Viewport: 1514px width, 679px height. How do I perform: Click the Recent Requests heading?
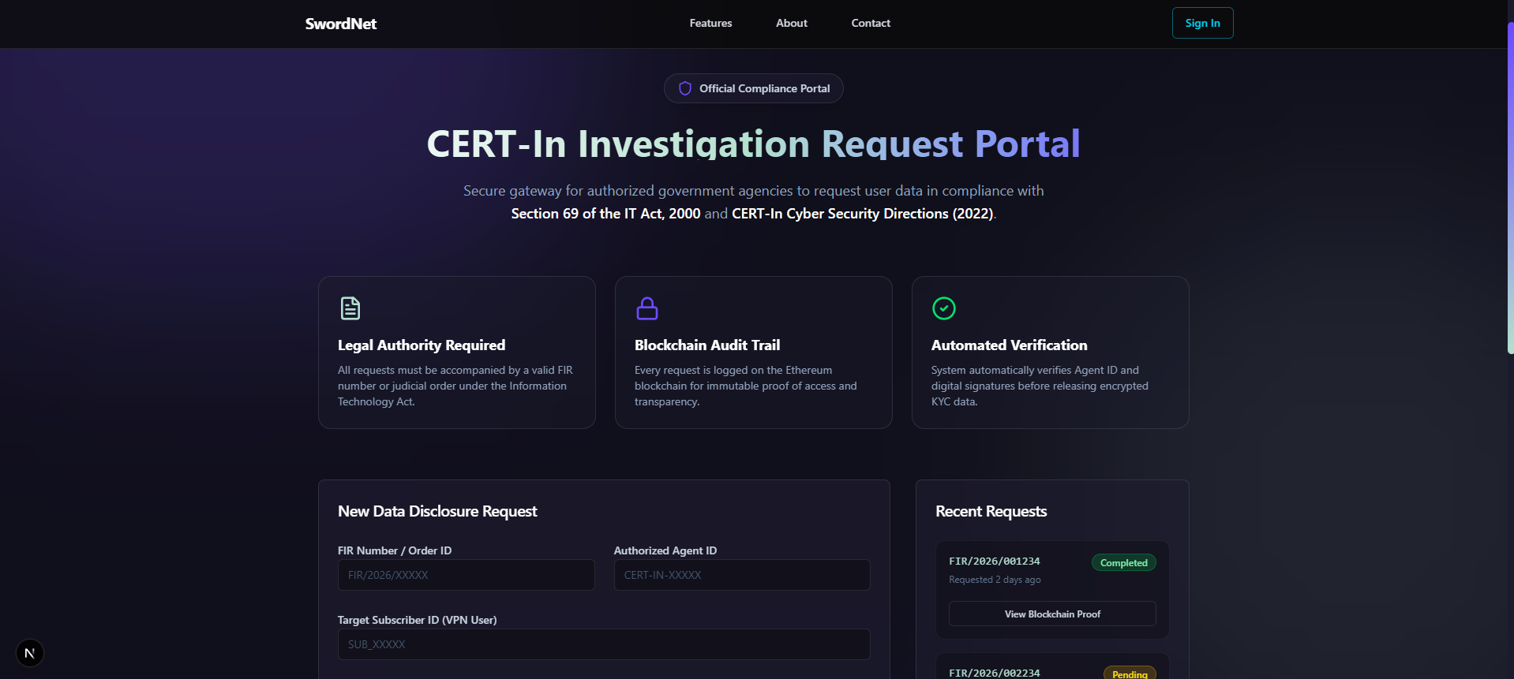coord(991,511)
